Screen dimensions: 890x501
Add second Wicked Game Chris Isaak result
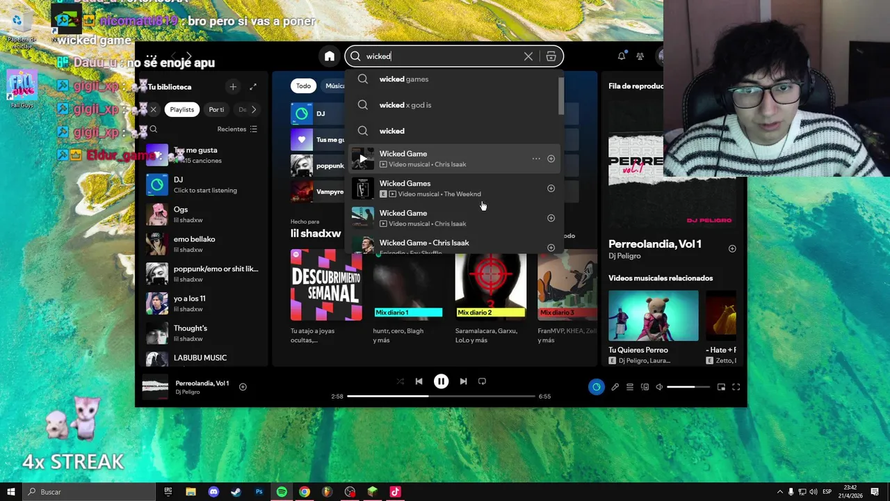pyautogui.click(x=551, y=218)
